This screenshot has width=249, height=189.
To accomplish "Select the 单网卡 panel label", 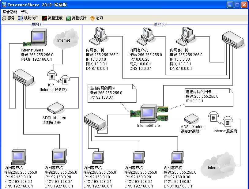I will point(37,24).
